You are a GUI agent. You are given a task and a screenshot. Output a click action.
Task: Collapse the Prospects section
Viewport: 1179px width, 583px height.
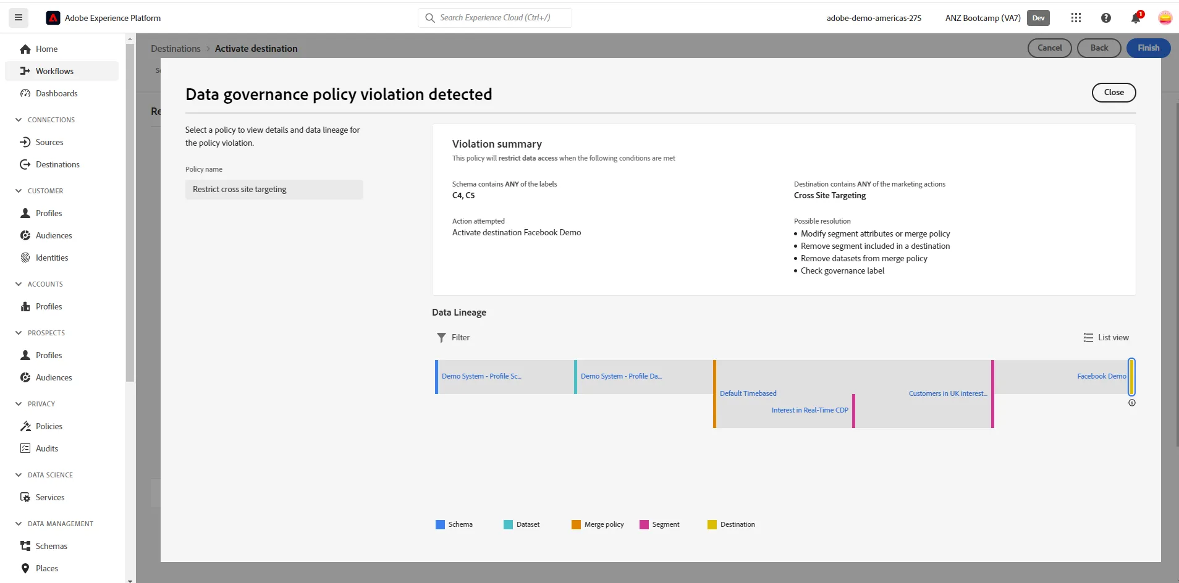[x=19, y=333]
